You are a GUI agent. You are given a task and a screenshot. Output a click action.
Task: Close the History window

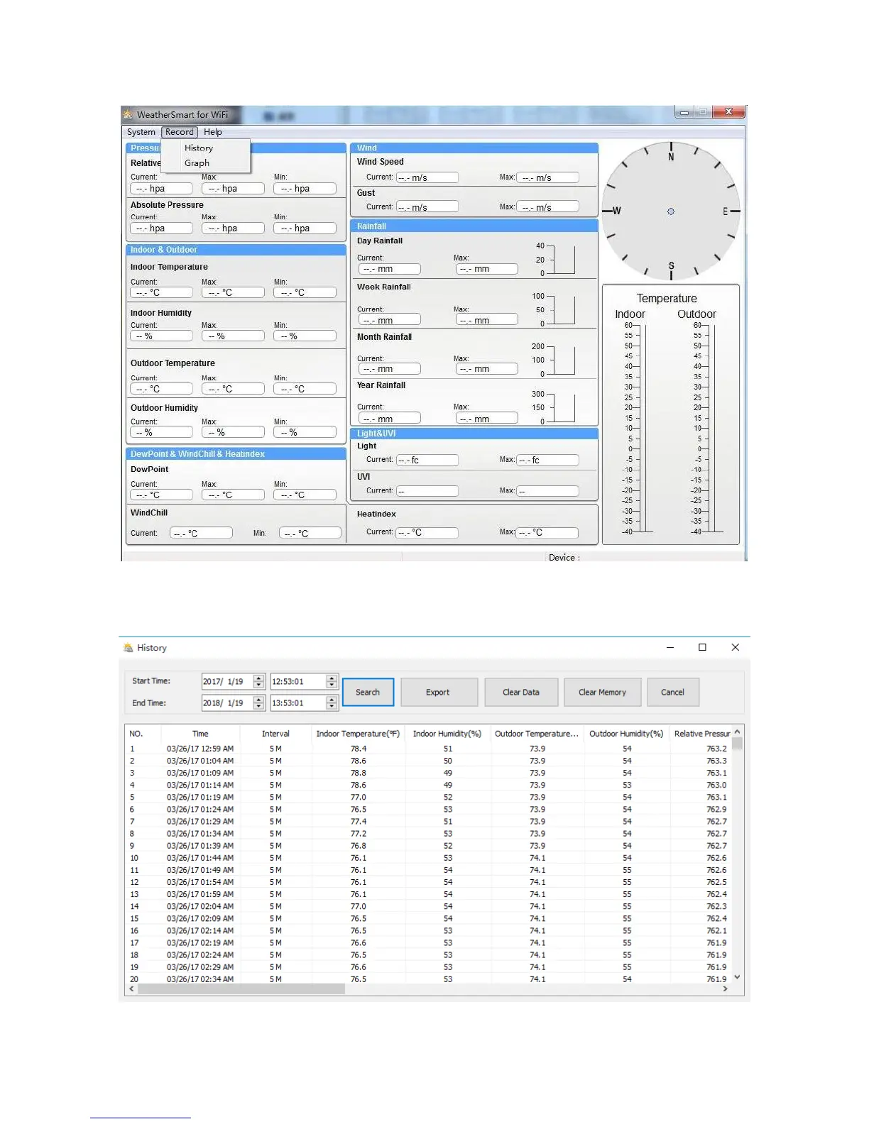coord(735,647)
